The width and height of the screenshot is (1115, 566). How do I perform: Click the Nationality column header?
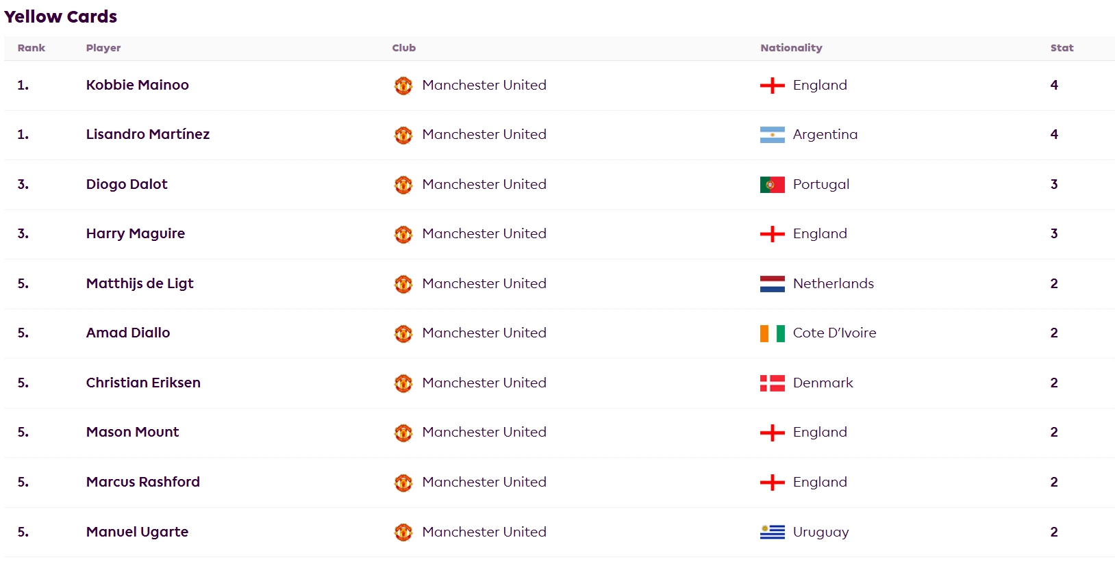click(x=791, y=48)
